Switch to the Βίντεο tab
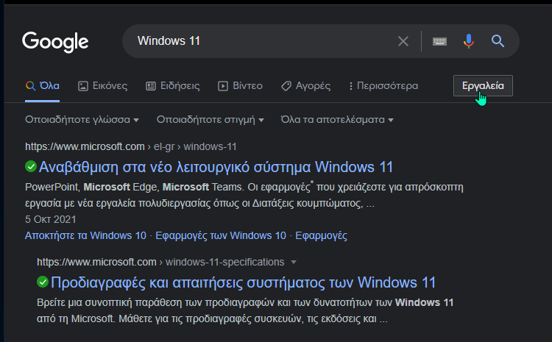The width and height of the screenshot is (552, 342). (x=240, y=86)
